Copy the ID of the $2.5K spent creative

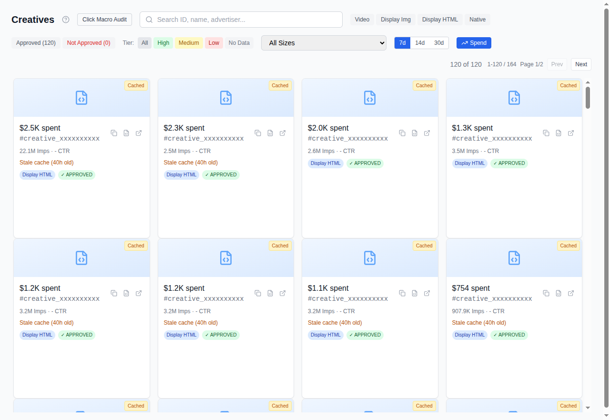(x=114, y=133)
